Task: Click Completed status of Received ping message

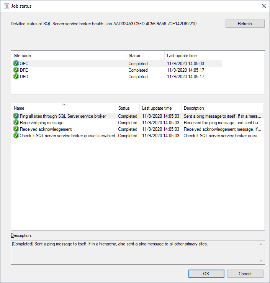Action: (128, 123)
